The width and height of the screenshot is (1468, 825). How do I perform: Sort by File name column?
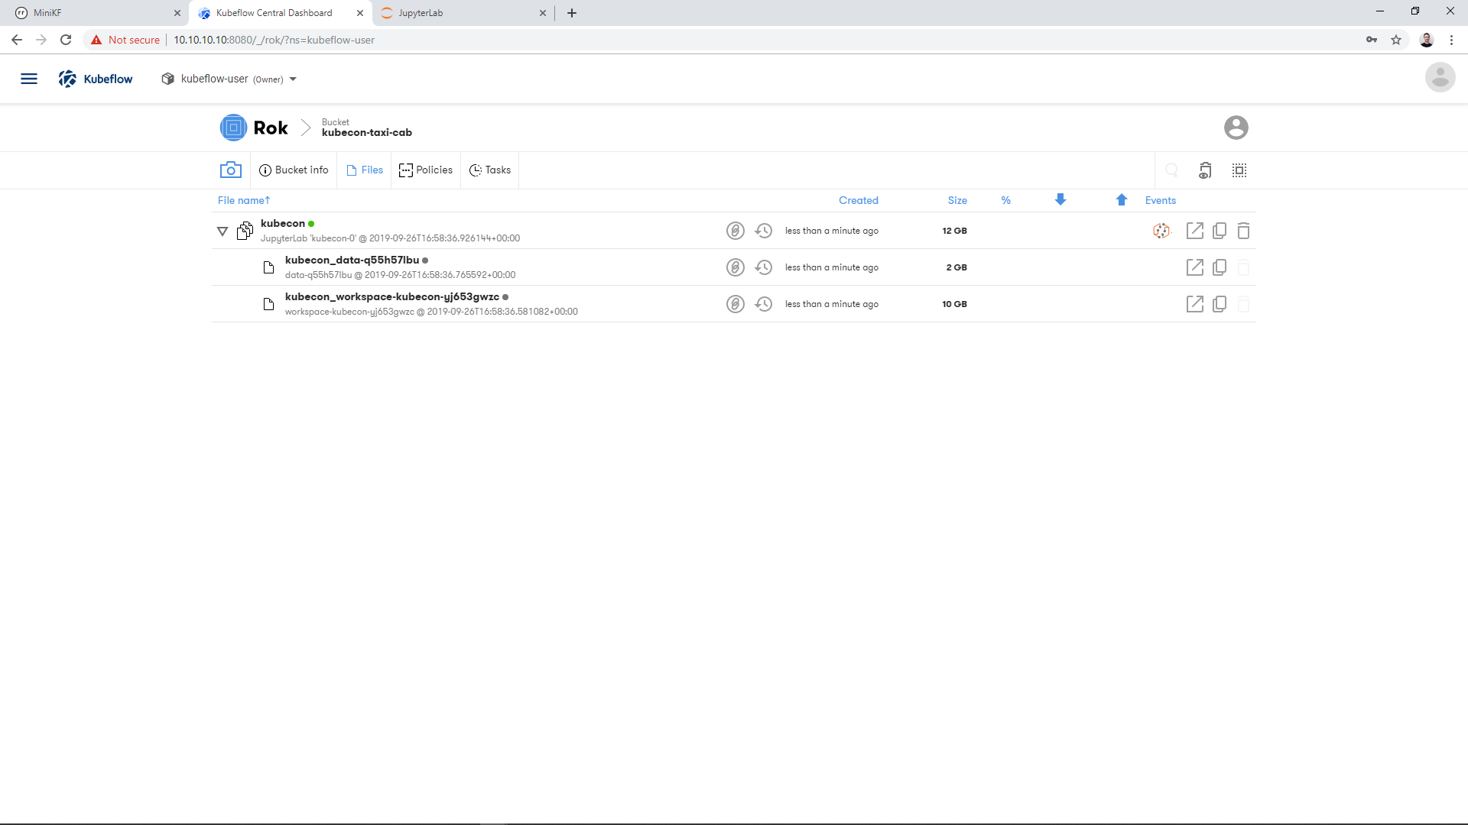pos(244,200)
